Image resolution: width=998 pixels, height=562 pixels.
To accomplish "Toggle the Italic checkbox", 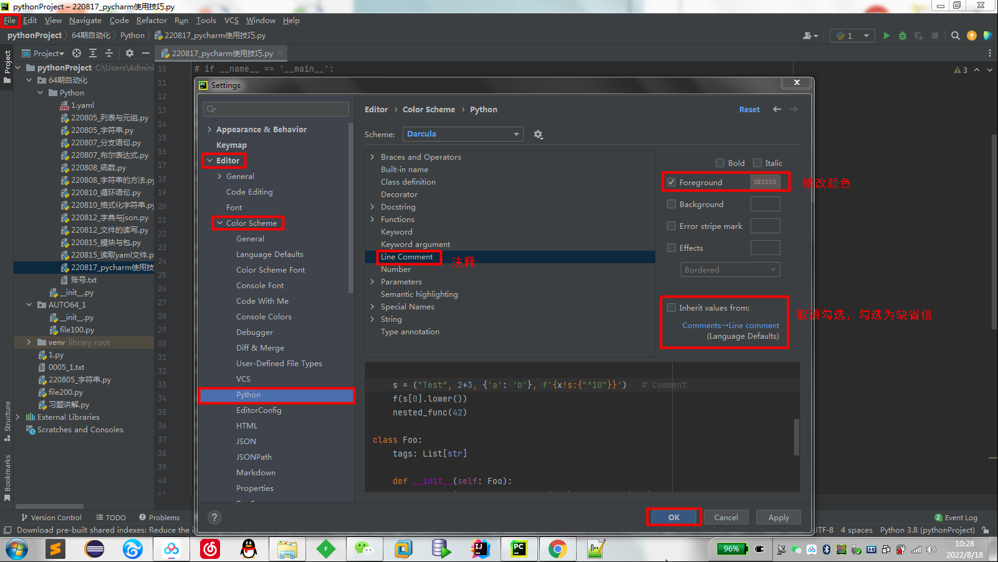I will [757, 163].
